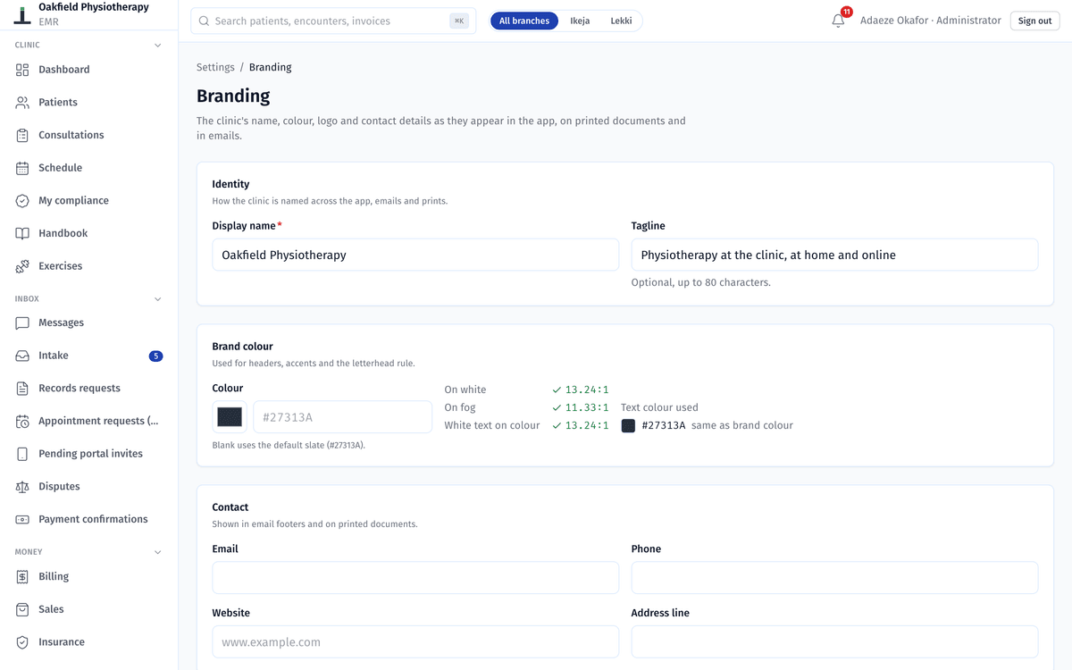Select the My compliance checkmark icon
1072x670 pixels.
[x=22, y=201]
